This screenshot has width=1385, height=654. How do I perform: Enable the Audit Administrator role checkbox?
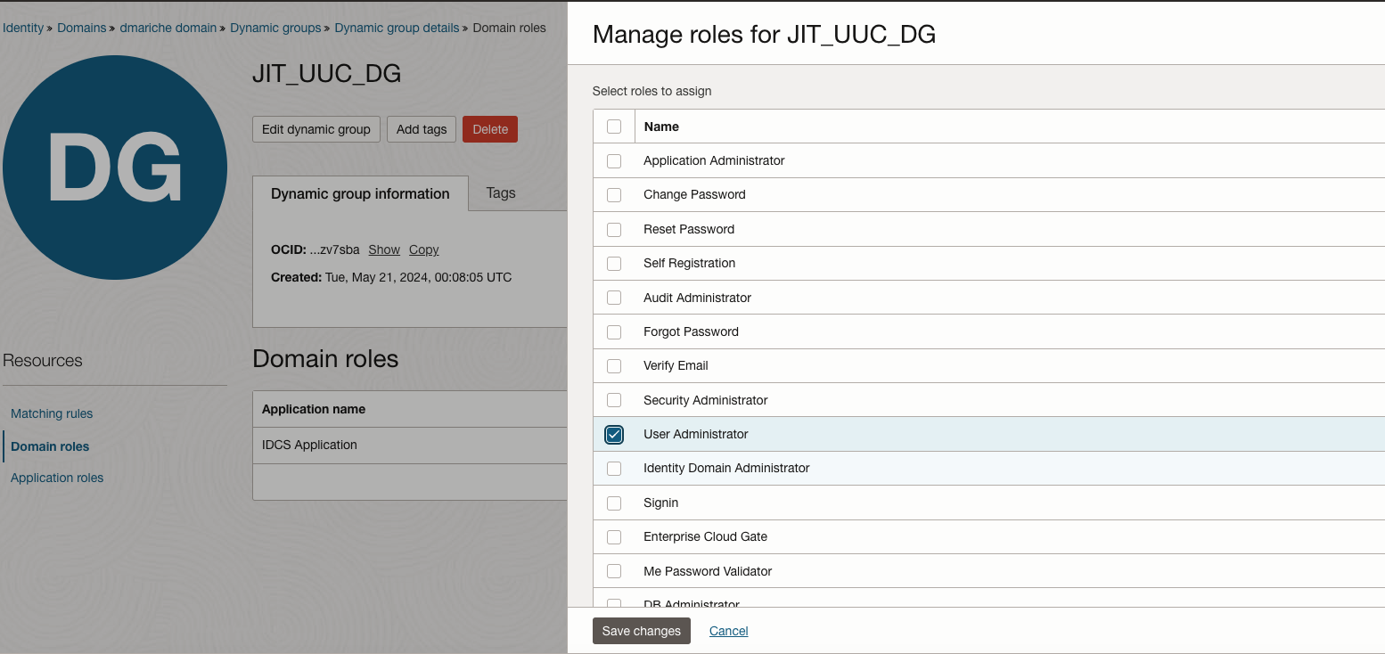click(x=614, y=298)
